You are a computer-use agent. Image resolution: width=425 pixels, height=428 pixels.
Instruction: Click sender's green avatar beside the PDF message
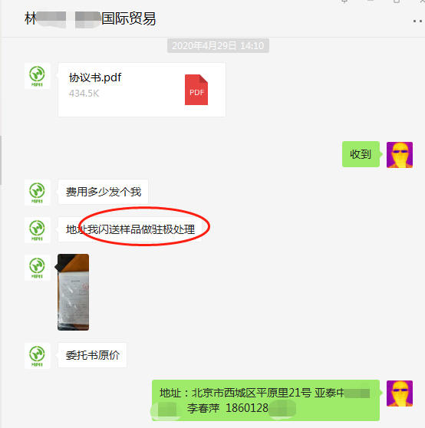point(37,76)
